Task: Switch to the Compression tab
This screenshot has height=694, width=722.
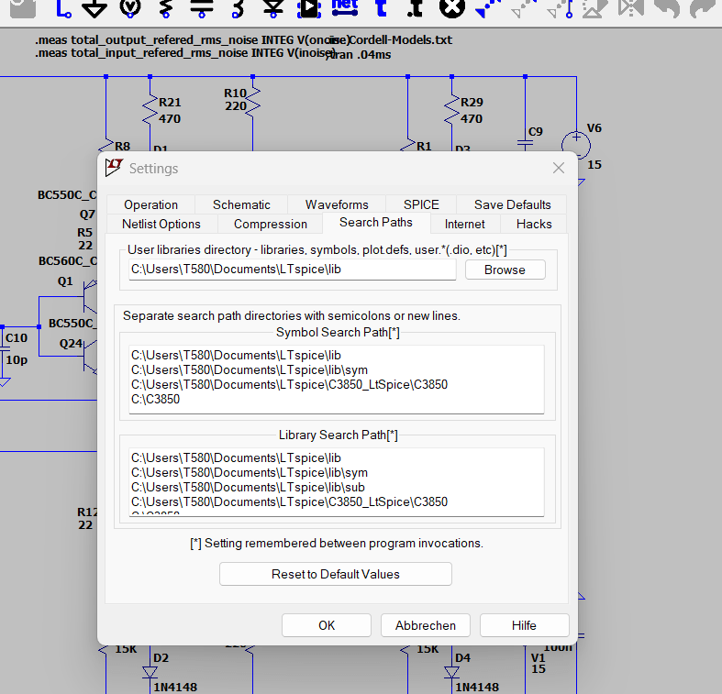Action: tap(271, 224)
